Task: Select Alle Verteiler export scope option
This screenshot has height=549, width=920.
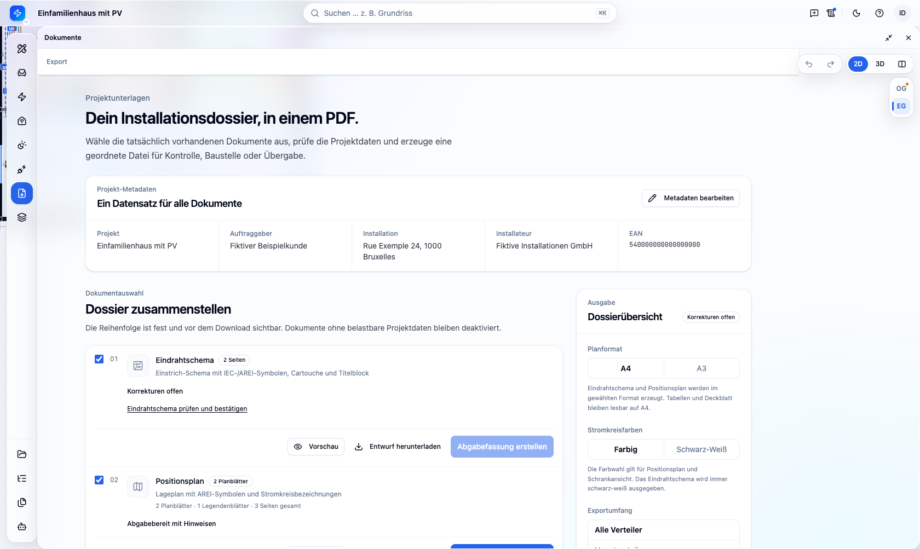Action: click(664, 530)
